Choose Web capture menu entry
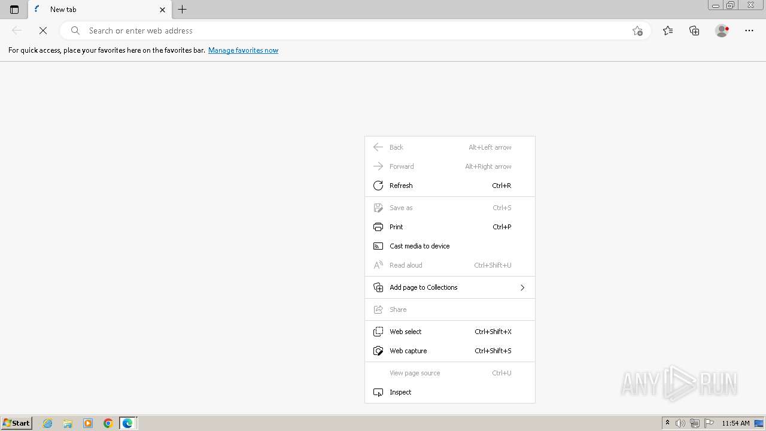The image size is (766, 431). pos(450,351)
